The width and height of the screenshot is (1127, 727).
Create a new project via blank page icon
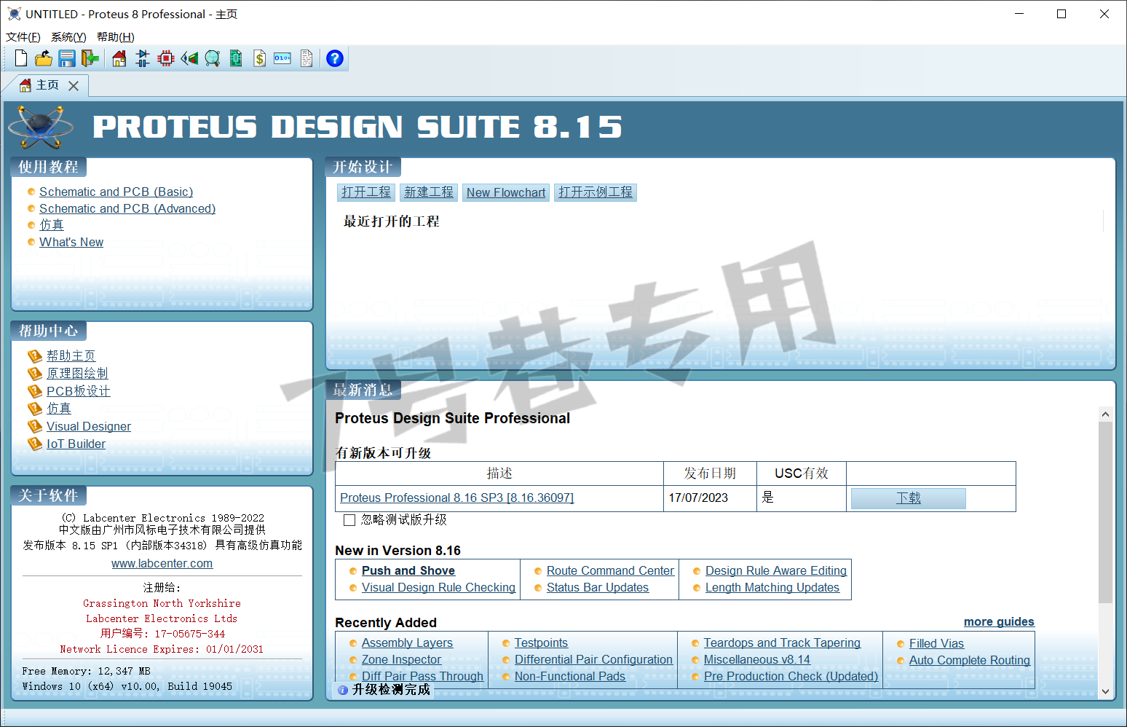(x=21, y=58)
